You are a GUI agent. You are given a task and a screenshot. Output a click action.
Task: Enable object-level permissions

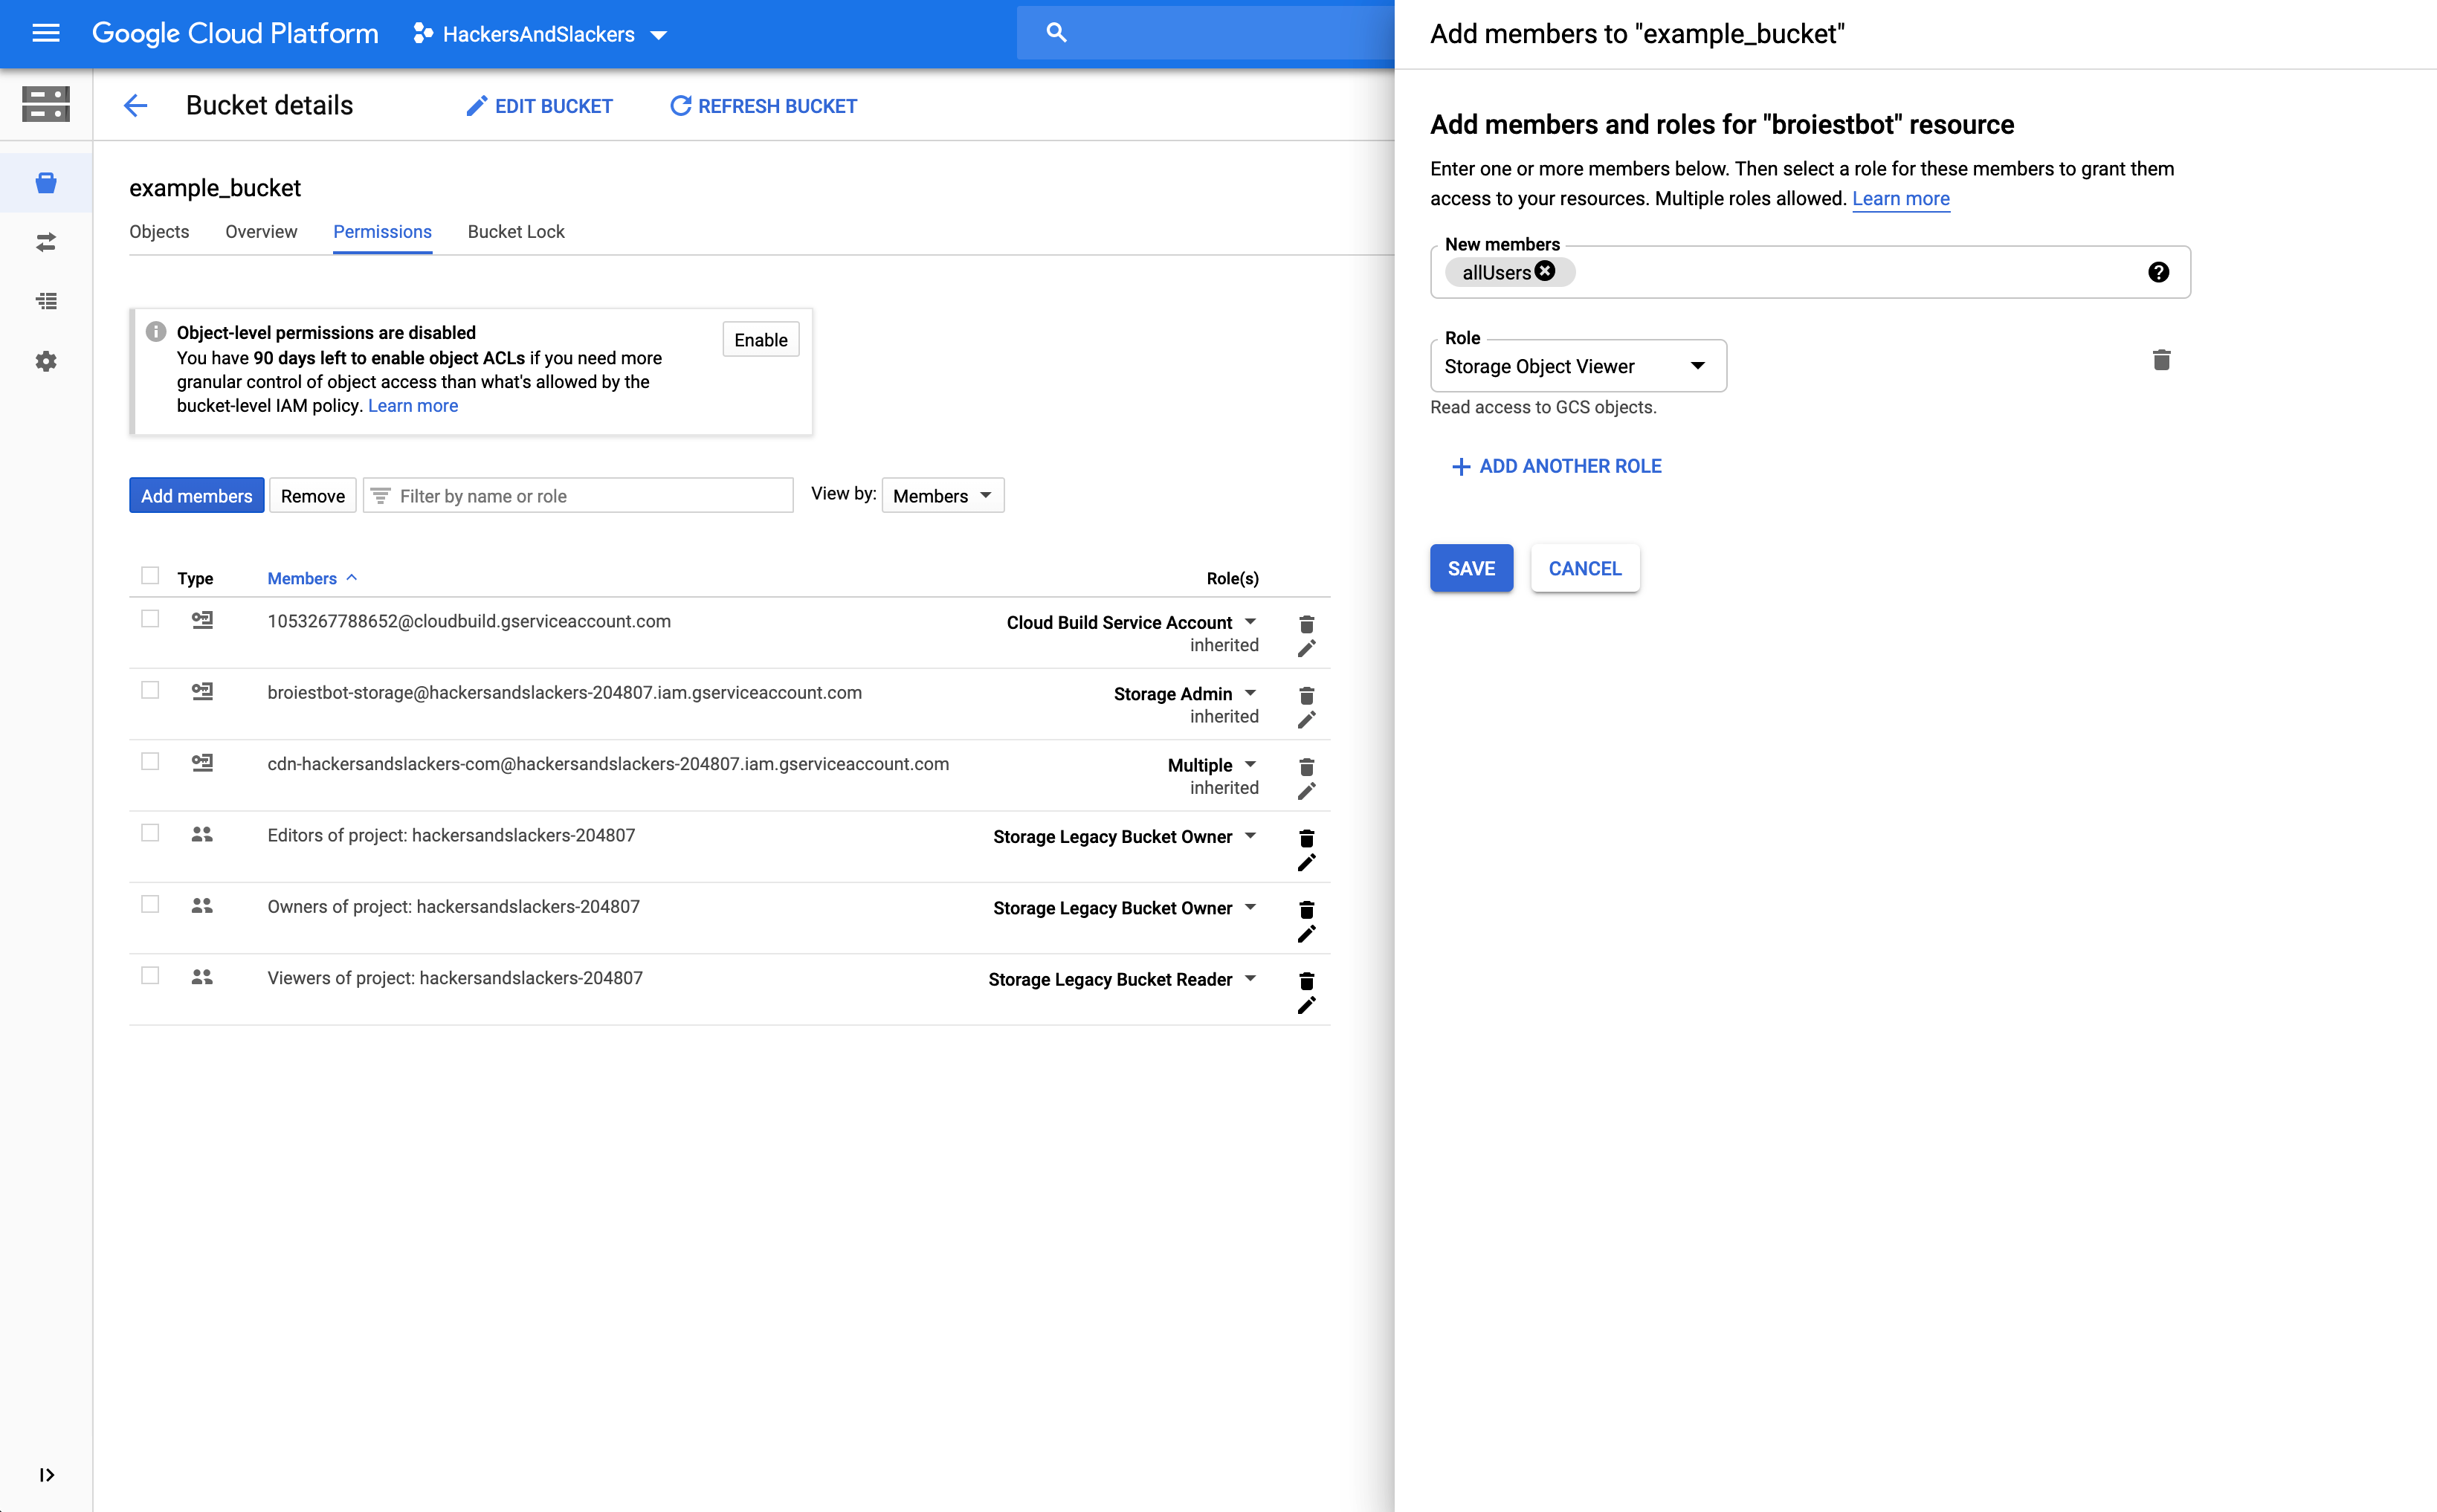click(x=760, y=340)
